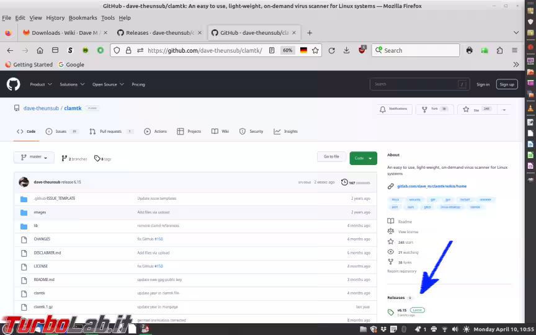Click the German flag translate icon
This screenshot has height=335, width=536.
click(303, 51)
